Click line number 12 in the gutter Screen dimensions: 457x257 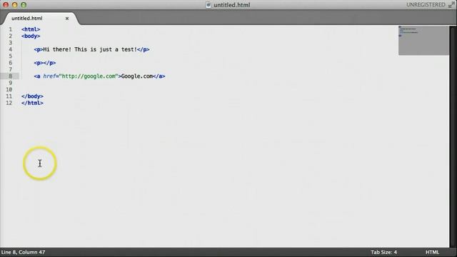[9, 103]
